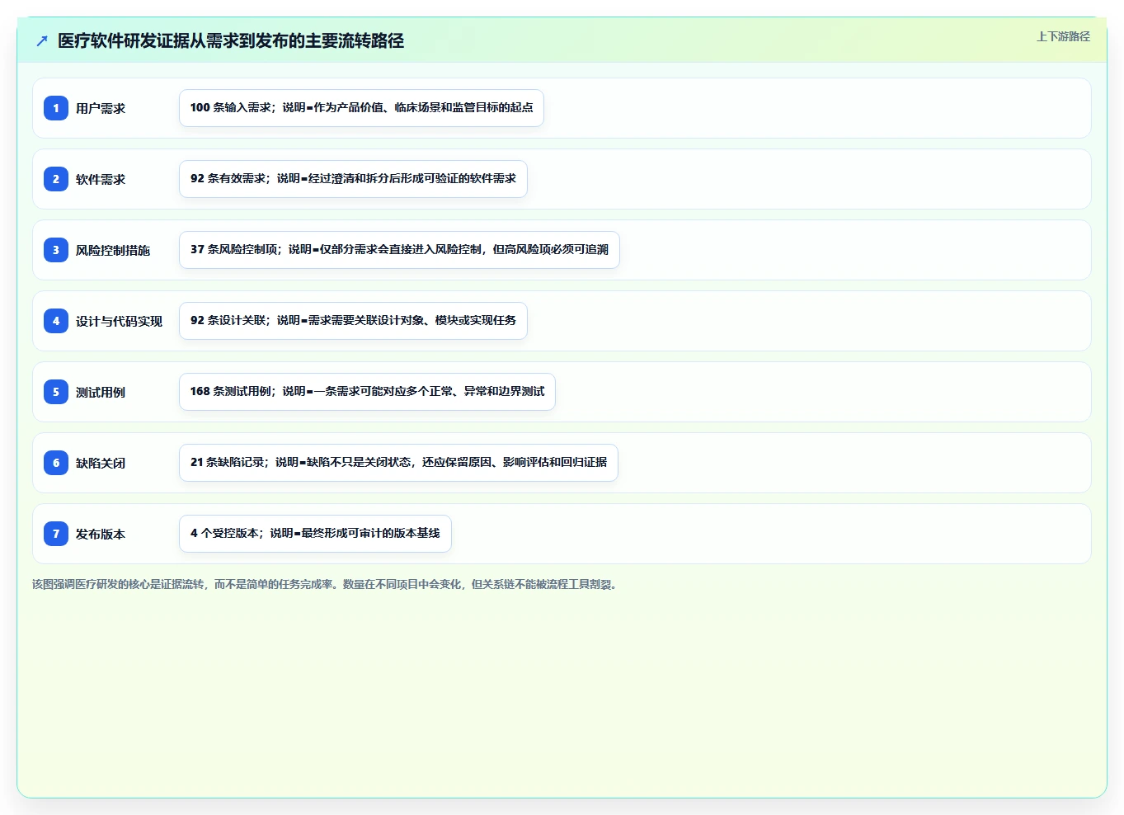Select the 发布版本 step label
The height and width of the screenshot is (815, 1124).
click(x=101, y=534)
